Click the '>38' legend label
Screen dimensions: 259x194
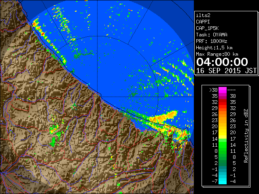pyautogui.click(x=213, y=90)
